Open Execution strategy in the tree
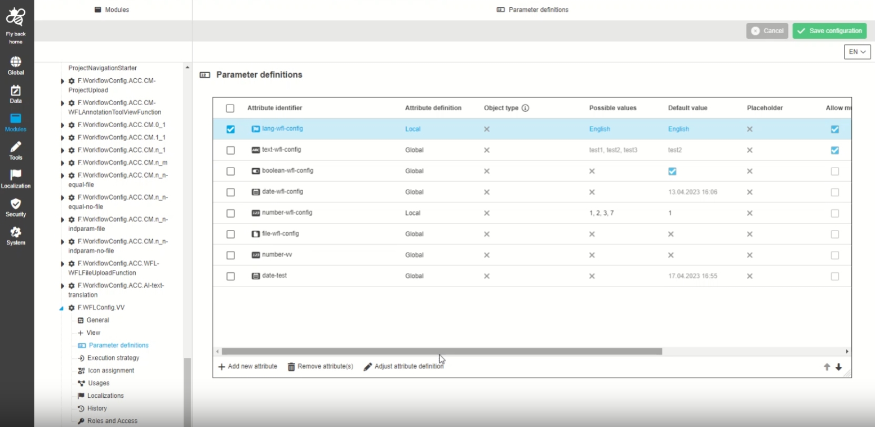Image resolution: width=875 pixels, height=427 pixels. click(x=113, y=358)
